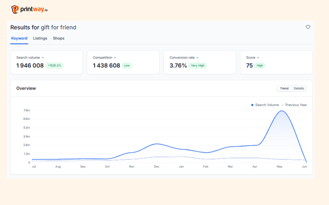This screenshot has height=205, width=329.
Task: Switch chart view to Details
Action: tap(299, 89)
